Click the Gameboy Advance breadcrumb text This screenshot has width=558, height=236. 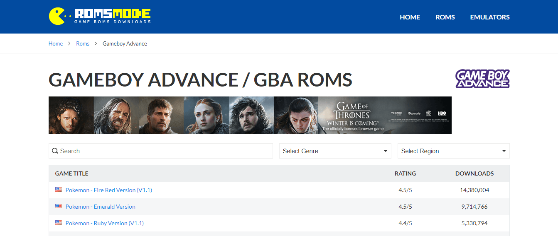point(125,43)
